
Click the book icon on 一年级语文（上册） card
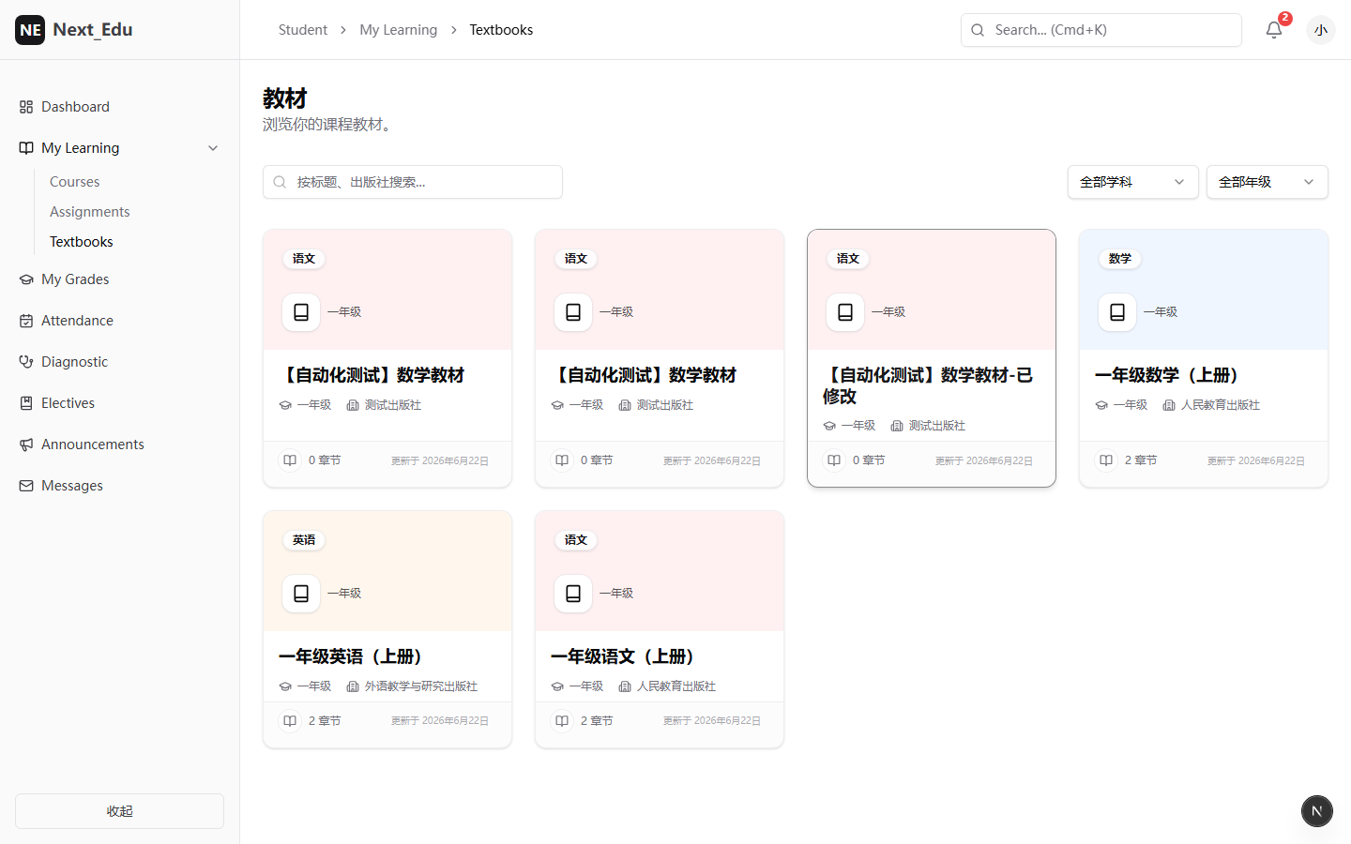coord(573,594)
